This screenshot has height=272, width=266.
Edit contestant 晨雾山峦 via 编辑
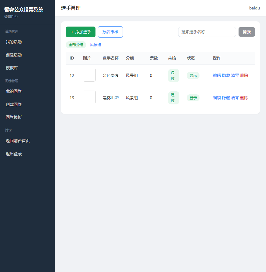coord(217,98)
